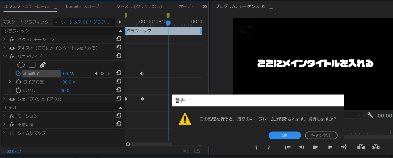Reset the ベクトルモーション effect
The image size is (393, 158).
click(x=119, y=39)
